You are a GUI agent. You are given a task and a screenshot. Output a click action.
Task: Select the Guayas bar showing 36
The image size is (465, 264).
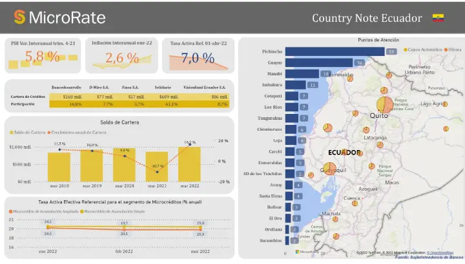[x=319, y=62]
